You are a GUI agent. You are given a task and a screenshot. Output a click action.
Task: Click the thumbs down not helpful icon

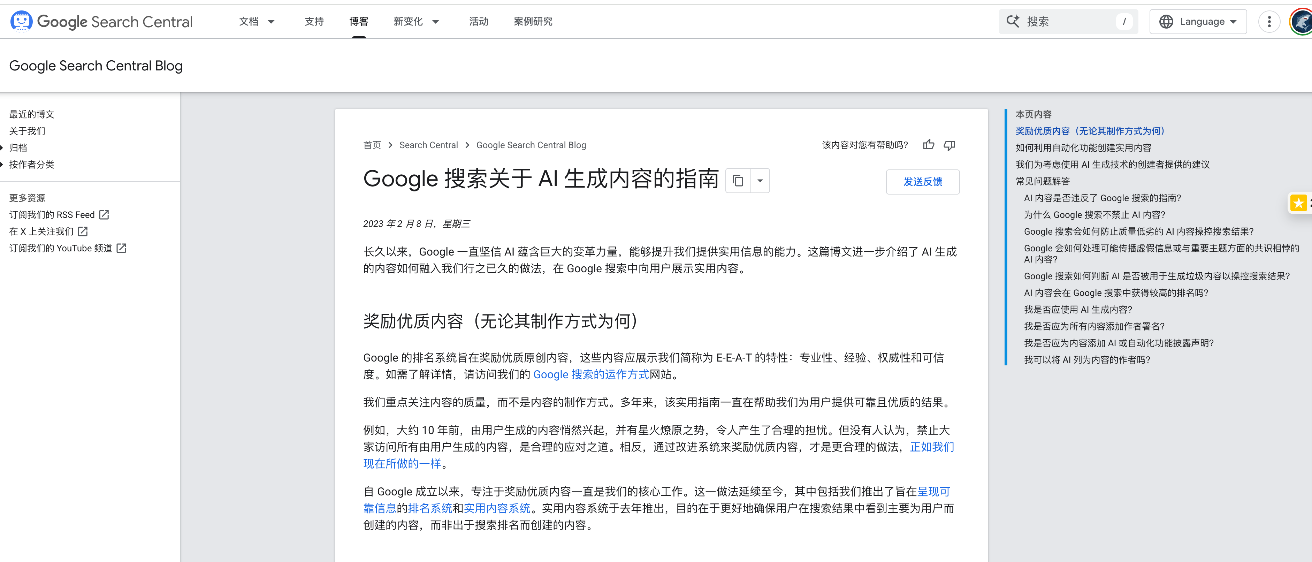point(949,145)
